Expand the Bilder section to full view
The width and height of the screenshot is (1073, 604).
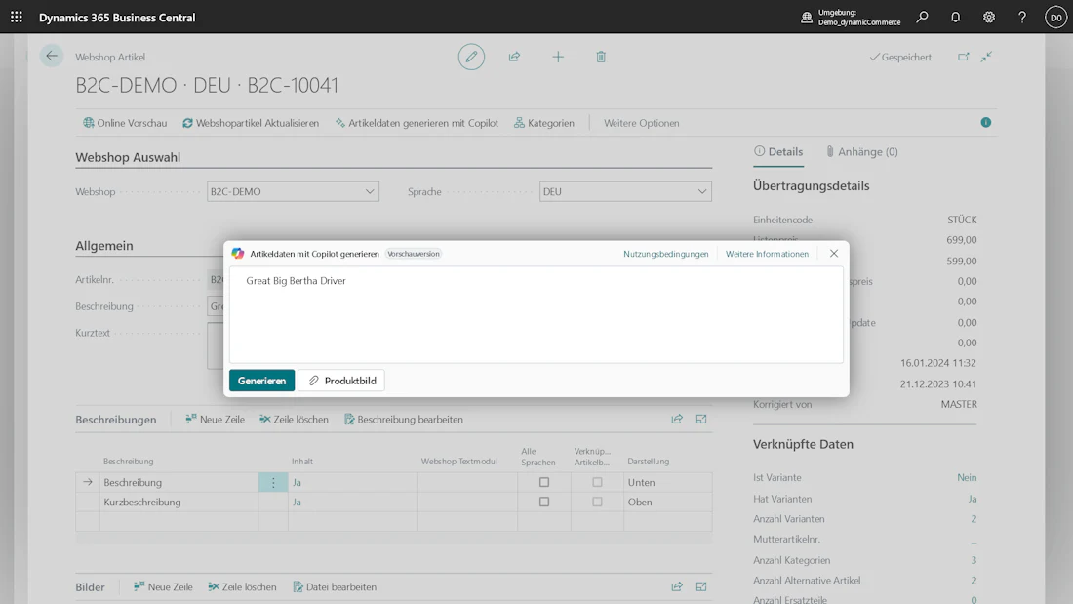pyautogui.click(x=701, y=586)
